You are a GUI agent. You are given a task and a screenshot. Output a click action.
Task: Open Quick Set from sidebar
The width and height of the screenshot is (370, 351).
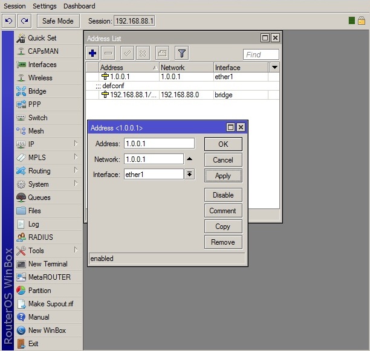(x=48, y=38)
